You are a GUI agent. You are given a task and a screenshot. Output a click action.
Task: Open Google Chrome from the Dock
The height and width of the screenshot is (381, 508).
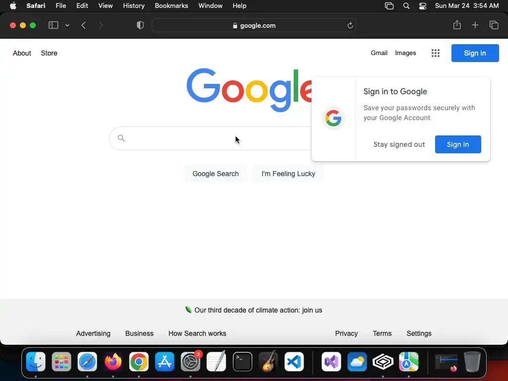[139, 362]
